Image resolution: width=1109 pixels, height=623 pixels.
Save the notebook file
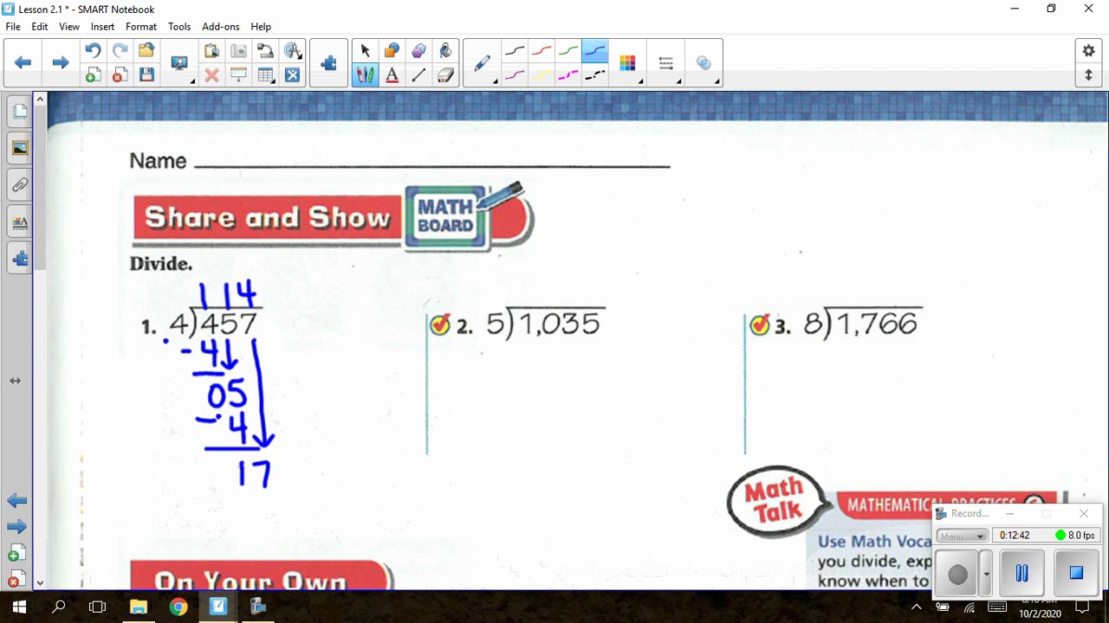146,75
